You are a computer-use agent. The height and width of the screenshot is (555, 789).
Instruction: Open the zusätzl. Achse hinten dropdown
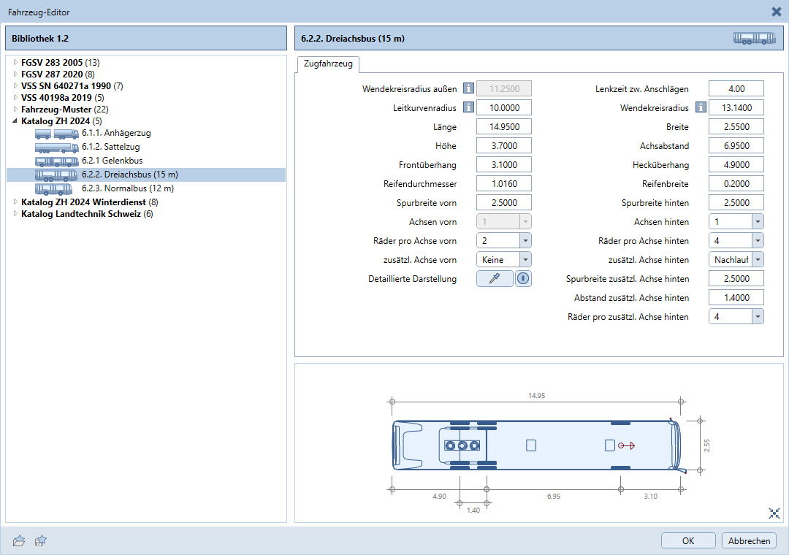(757, 259)
